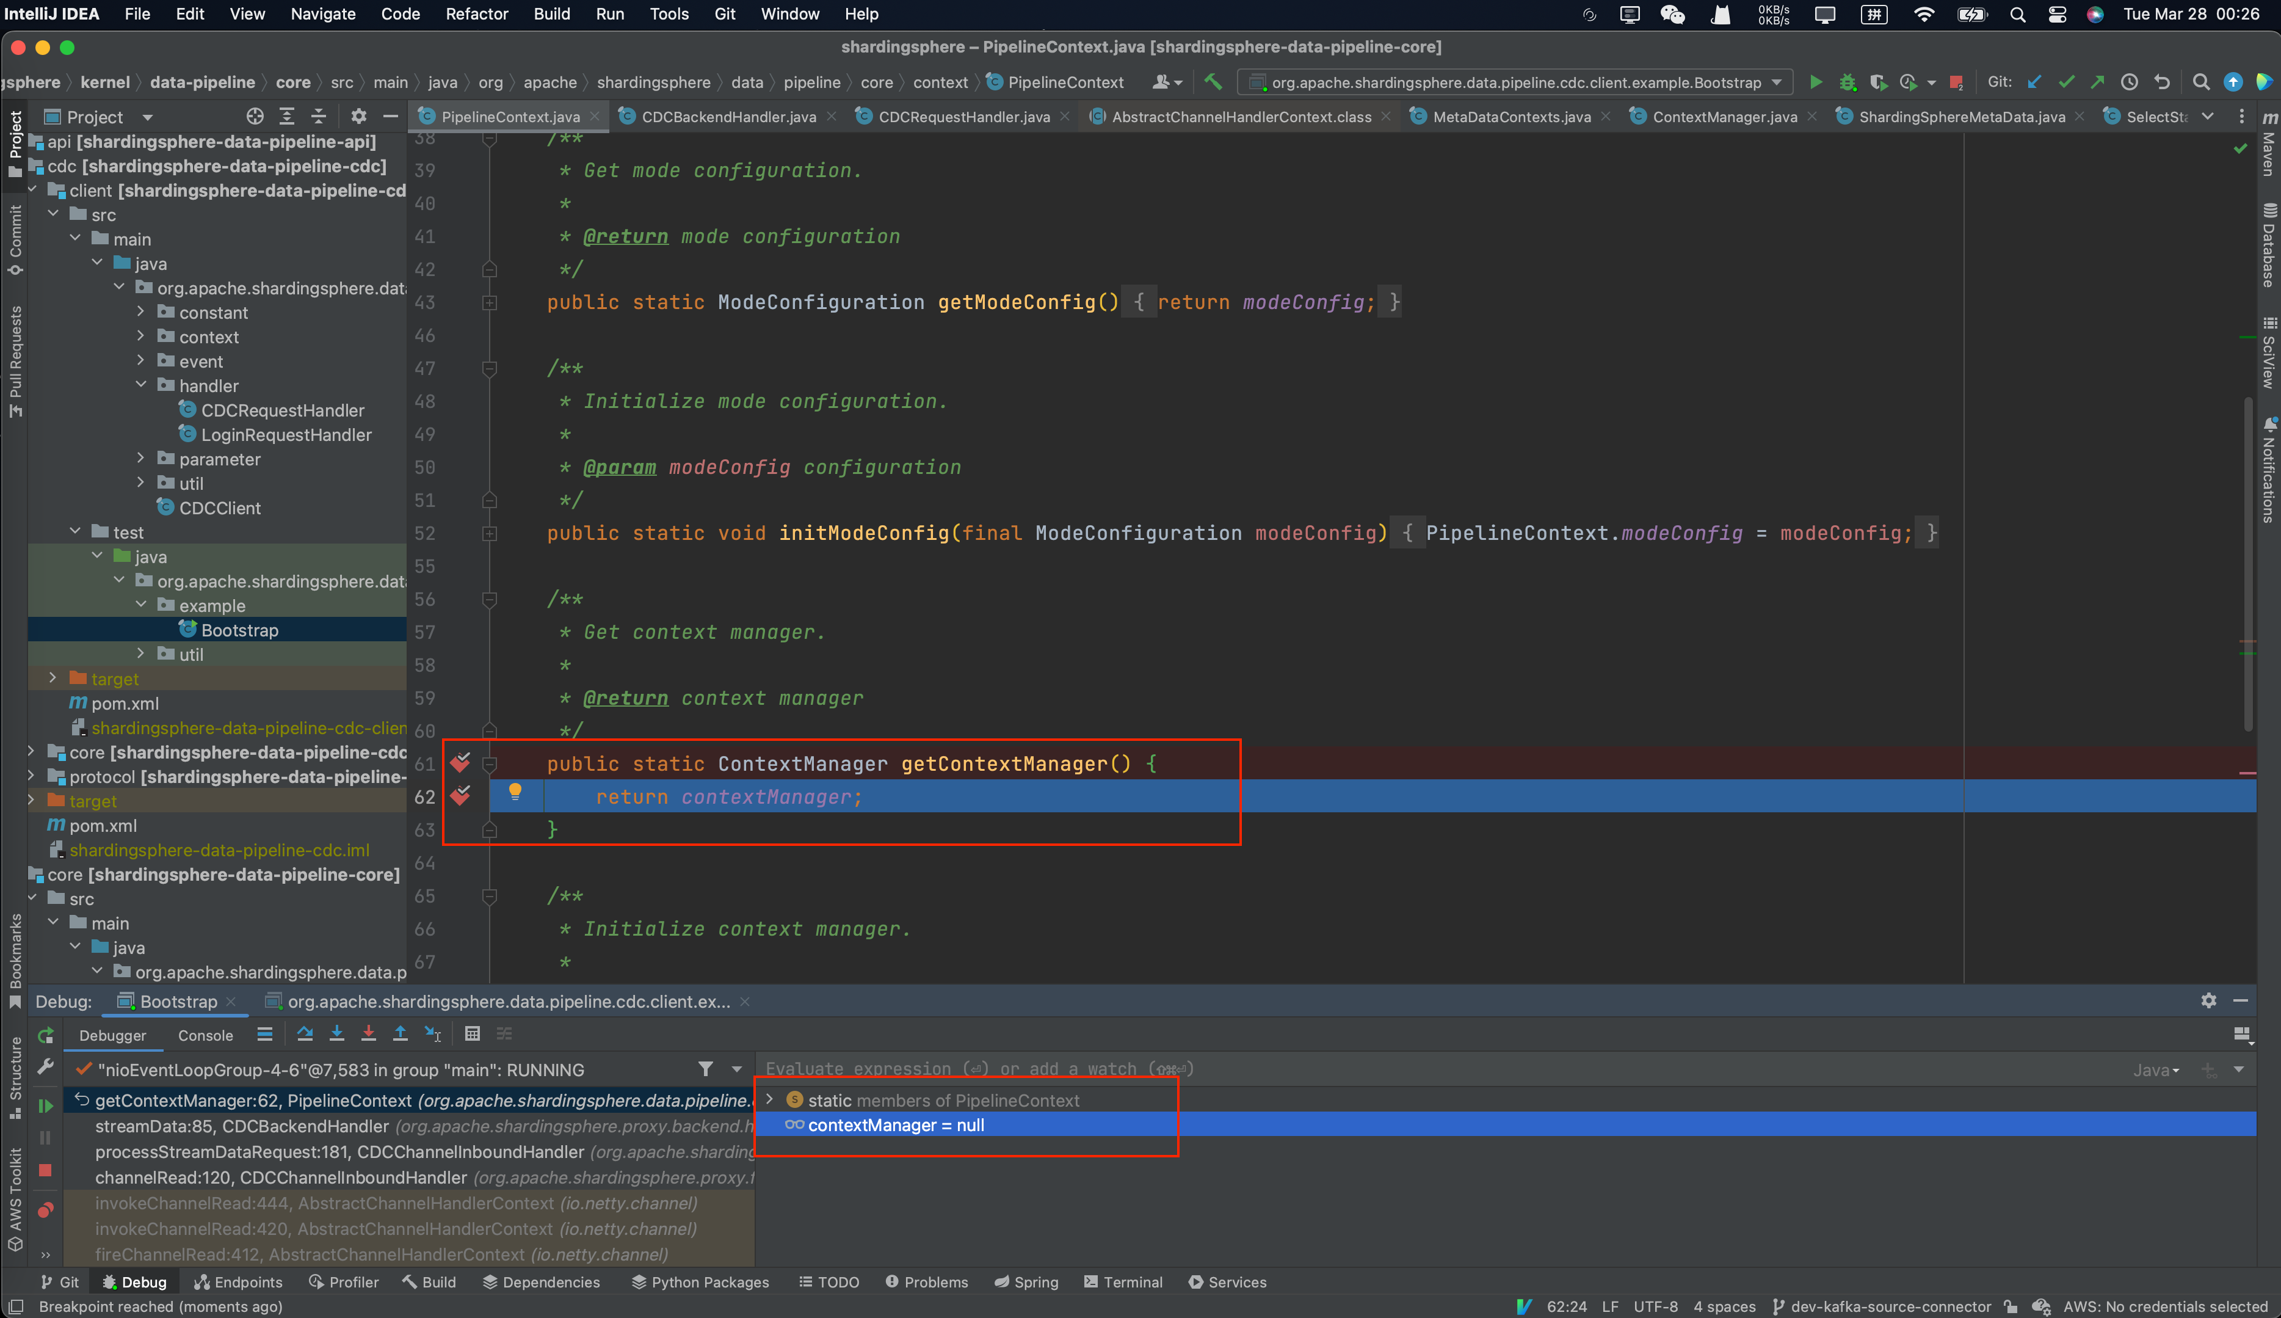Screen dimensions: 2281x1318
Task: Run with coverage shield icon
Action: (x=1879, y=82)
